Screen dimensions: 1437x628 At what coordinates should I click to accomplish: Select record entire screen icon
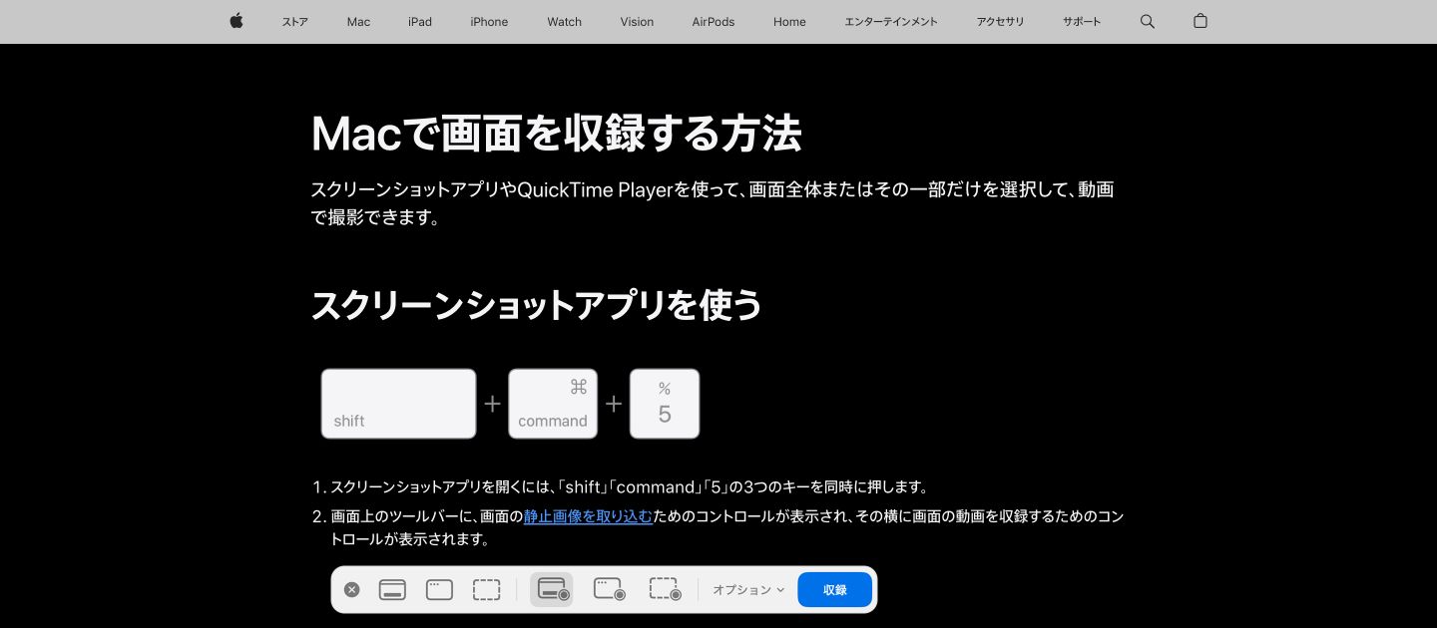click(x=552, y=590)
